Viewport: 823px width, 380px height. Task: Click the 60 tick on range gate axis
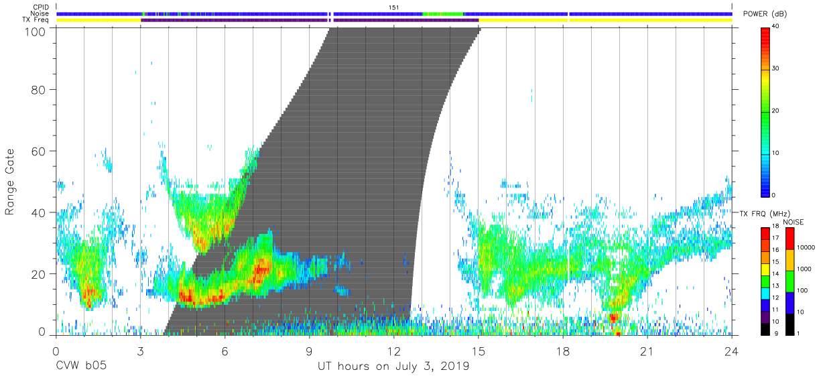click(x=39, y=151)
